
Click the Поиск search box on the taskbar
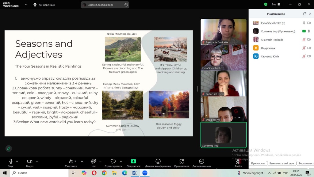click(x=39, y=173)
